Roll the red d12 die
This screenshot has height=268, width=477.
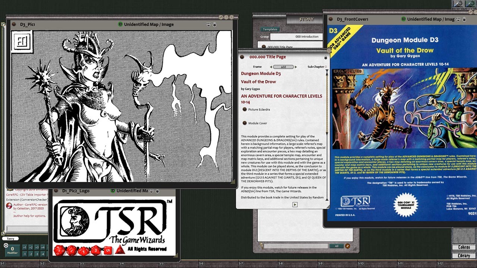click(72, 251)
